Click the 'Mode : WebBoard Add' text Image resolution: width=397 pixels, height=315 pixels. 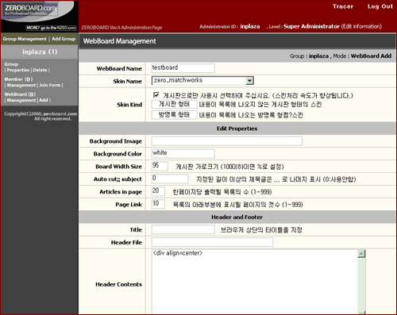pos(362,56)
